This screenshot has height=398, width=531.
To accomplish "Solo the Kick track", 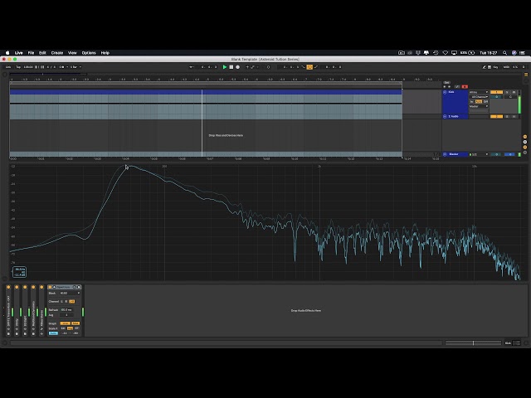I will click(507, 92).
